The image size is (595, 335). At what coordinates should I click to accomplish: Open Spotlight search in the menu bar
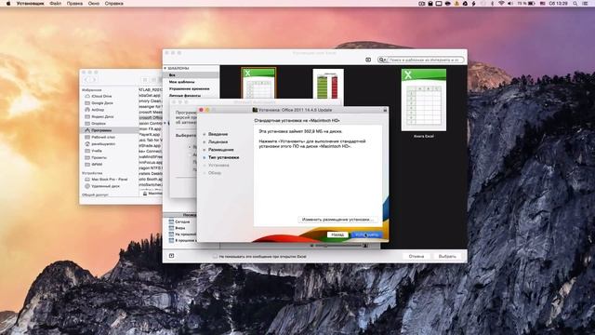click(575, 4)
